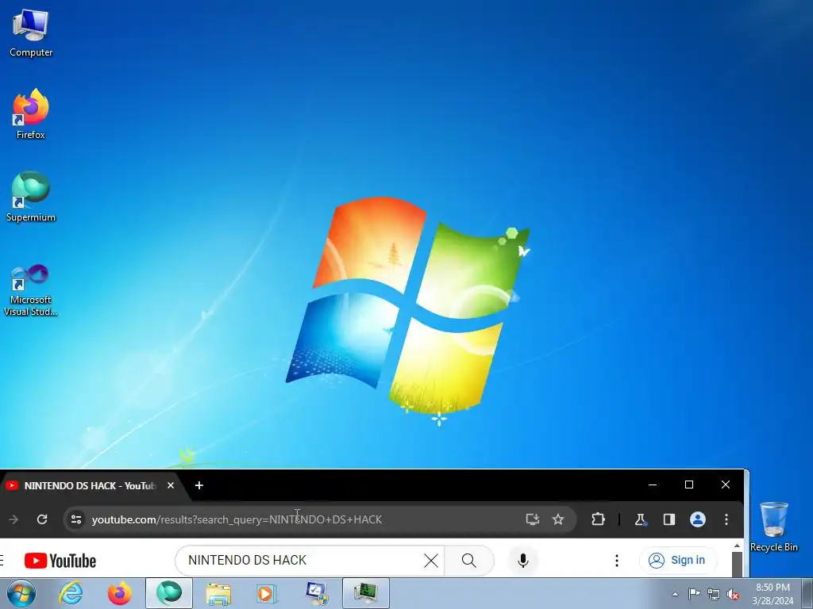Launch Firefox from the taskbar
The height and width of the screenshot is (609, 813).
(x=120, y=593)
